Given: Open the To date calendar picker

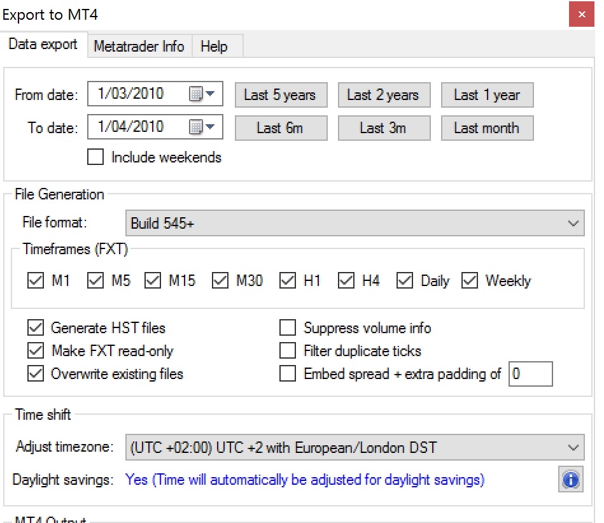Looking at the screenshot, I should coord(202,127).
